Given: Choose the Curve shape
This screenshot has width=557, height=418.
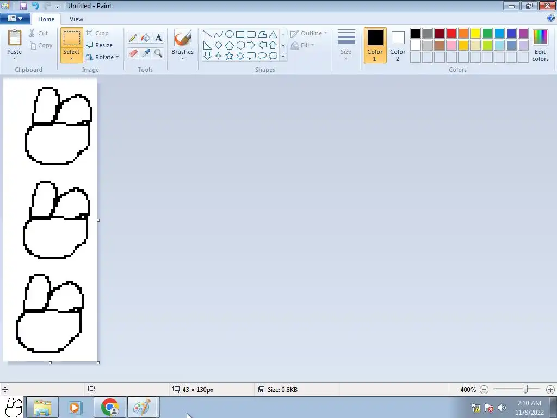Looking at the screenshot, I should (x=219, y=34).
